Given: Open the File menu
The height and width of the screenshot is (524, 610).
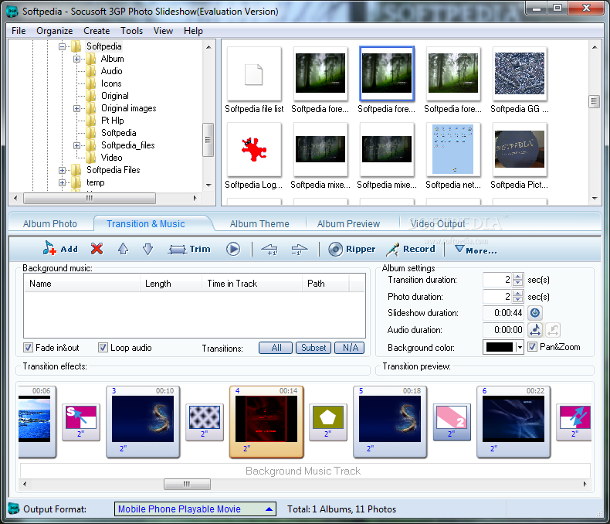Looking at the screenshot, I should point(19,31).
